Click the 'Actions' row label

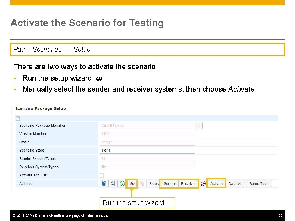(x=25, y=183)
